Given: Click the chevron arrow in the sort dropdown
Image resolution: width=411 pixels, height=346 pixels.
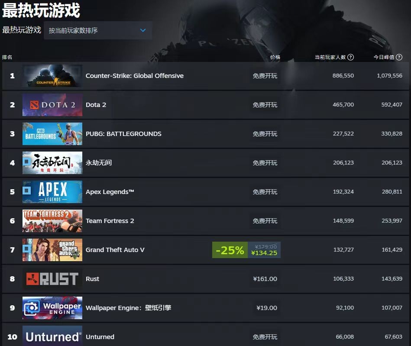Looking at the screenshot, I should [x=143, y=30].
